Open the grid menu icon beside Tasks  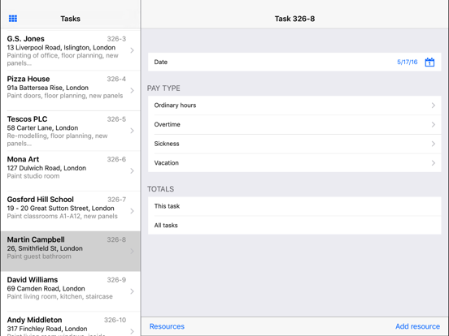pyautogui.click(x=13, y=19)
